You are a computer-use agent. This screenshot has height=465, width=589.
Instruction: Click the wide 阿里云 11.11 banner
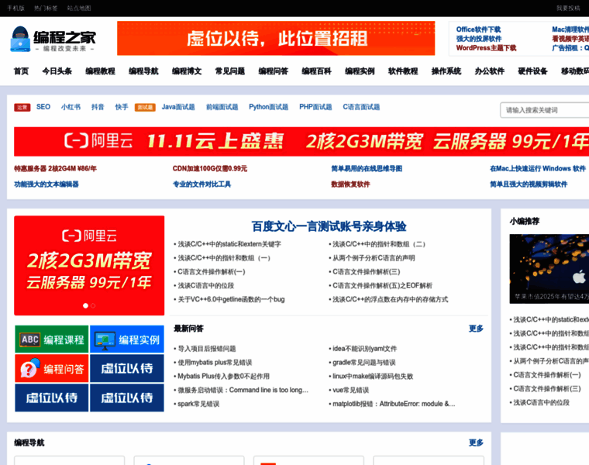(x=301, y=142)
